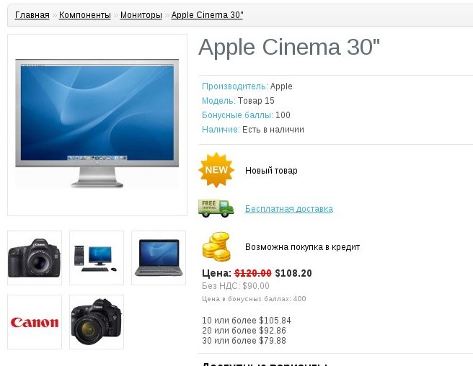This screenshot has width=473, height=366.
Task: Go to Главная in breadcrumbs
Action: 32,15
